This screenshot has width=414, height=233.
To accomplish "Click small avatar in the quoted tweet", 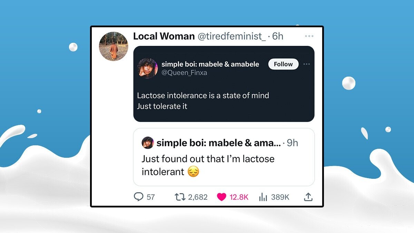I will 148,143.
